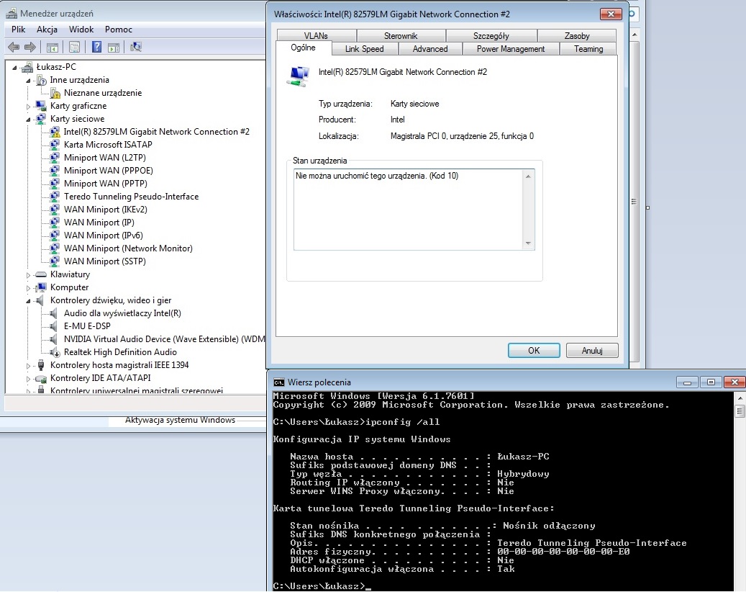The width and height of the screenshot is (746, 592).
Task: Expand the Kontrolery IDE ATA/ATAPI node
Action: (28, 379)
